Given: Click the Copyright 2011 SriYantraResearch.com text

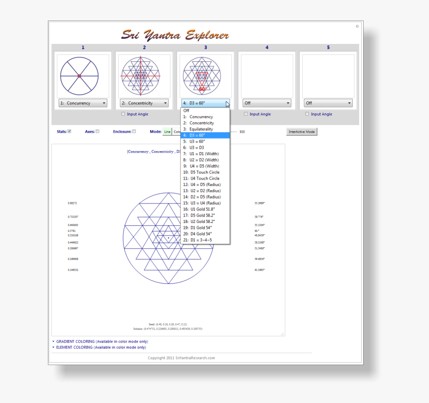Looking at the screenshot, I should [181, 358].
